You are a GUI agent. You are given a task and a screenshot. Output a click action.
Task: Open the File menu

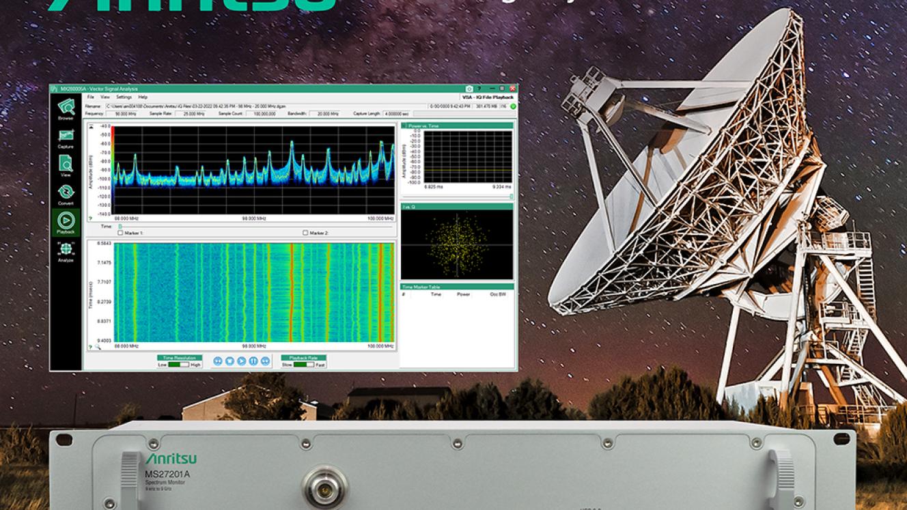pos(90,98)
